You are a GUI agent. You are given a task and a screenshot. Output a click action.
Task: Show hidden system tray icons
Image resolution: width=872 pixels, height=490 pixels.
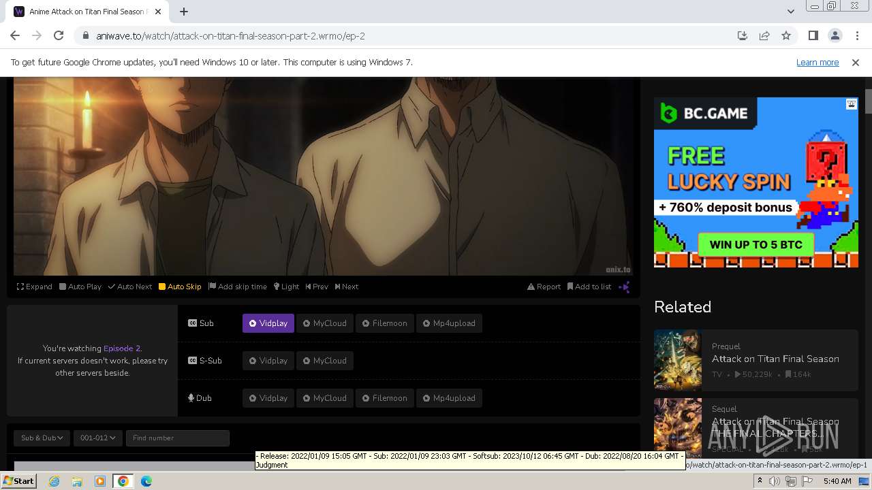pyautogui.click(x=760, y=481)
